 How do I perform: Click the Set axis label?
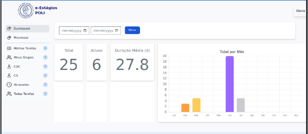pos(263,115)
